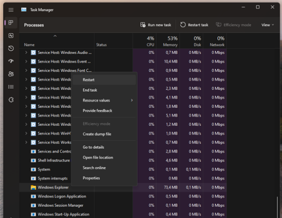Open the Users sidebar icon
Screen dimensions: 282x218
pos(11,74)
